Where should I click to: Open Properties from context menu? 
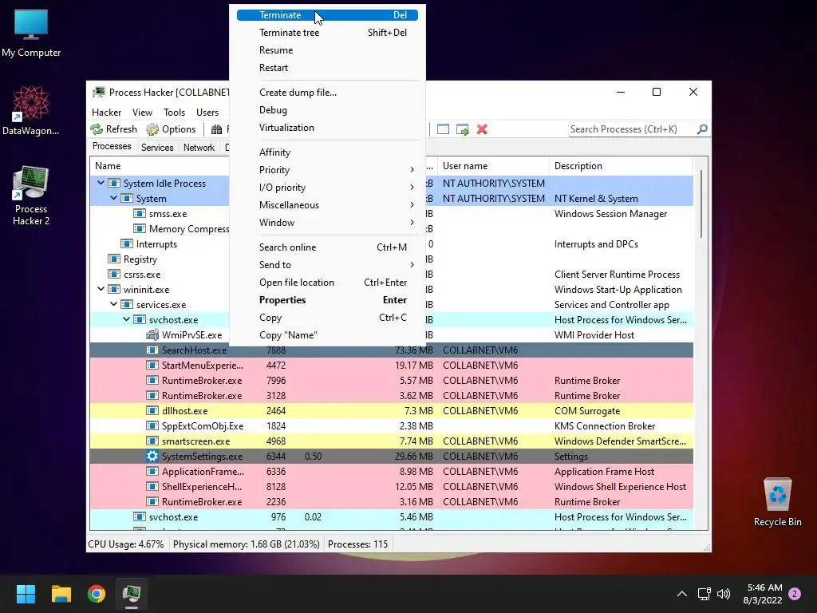coord(327,300)
